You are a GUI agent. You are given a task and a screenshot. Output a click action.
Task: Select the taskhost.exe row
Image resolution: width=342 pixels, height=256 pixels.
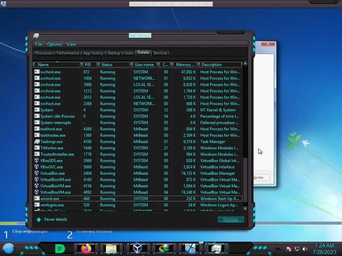click(x=138, y=129)
